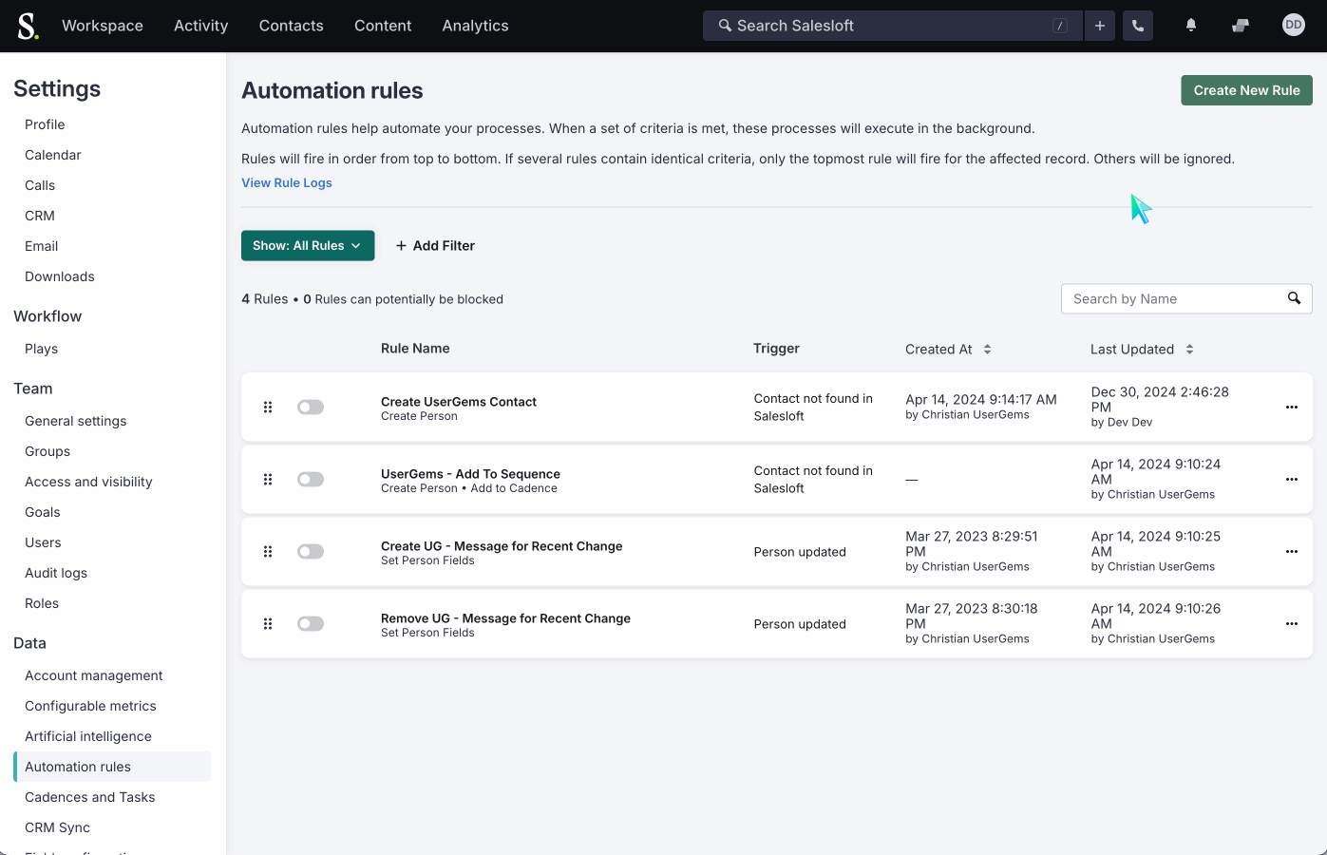This screenshot has height=855, width=1327.
Task: Open the Calls settings page
Action: click(40, 185)
